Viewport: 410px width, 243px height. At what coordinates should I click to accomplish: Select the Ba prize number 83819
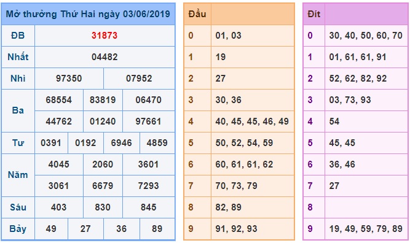click(103, 100)
